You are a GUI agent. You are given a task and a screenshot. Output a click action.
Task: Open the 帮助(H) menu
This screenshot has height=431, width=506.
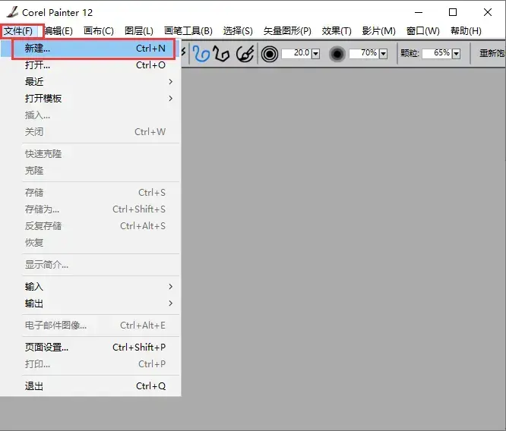coord(466,31)
